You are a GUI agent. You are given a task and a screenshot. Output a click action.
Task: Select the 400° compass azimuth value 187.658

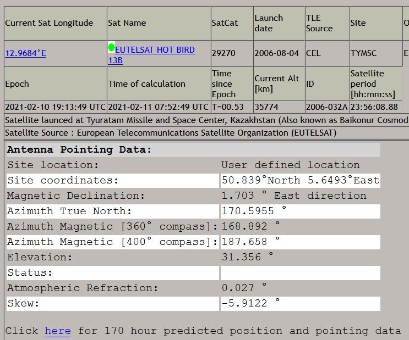point(244,242)
